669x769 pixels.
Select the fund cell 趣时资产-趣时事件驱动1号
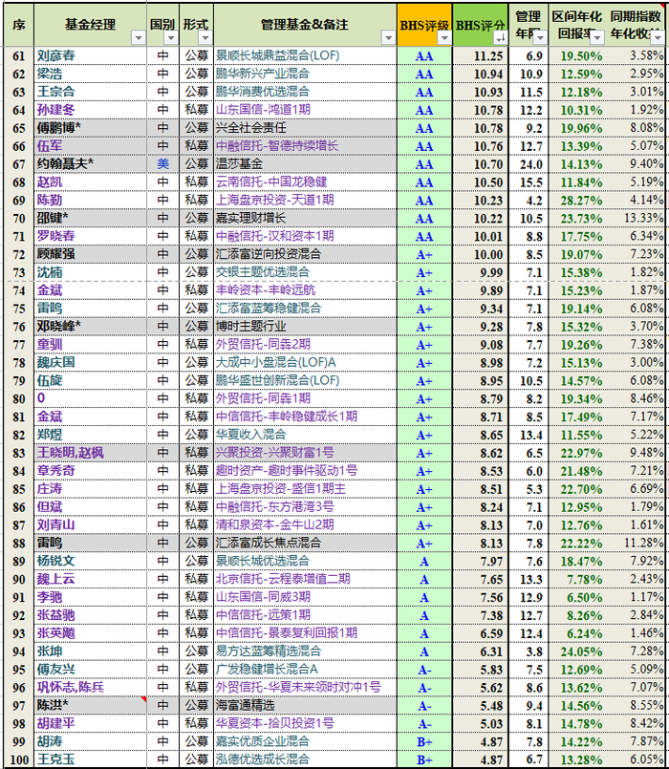305,471
